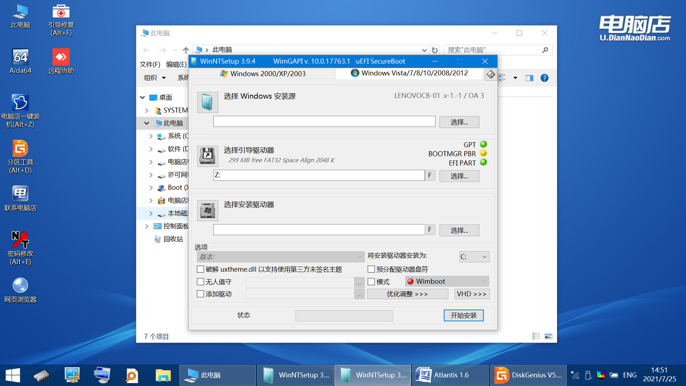
Task: Refresh the Explorer address bar
Action: pos(435,50)
